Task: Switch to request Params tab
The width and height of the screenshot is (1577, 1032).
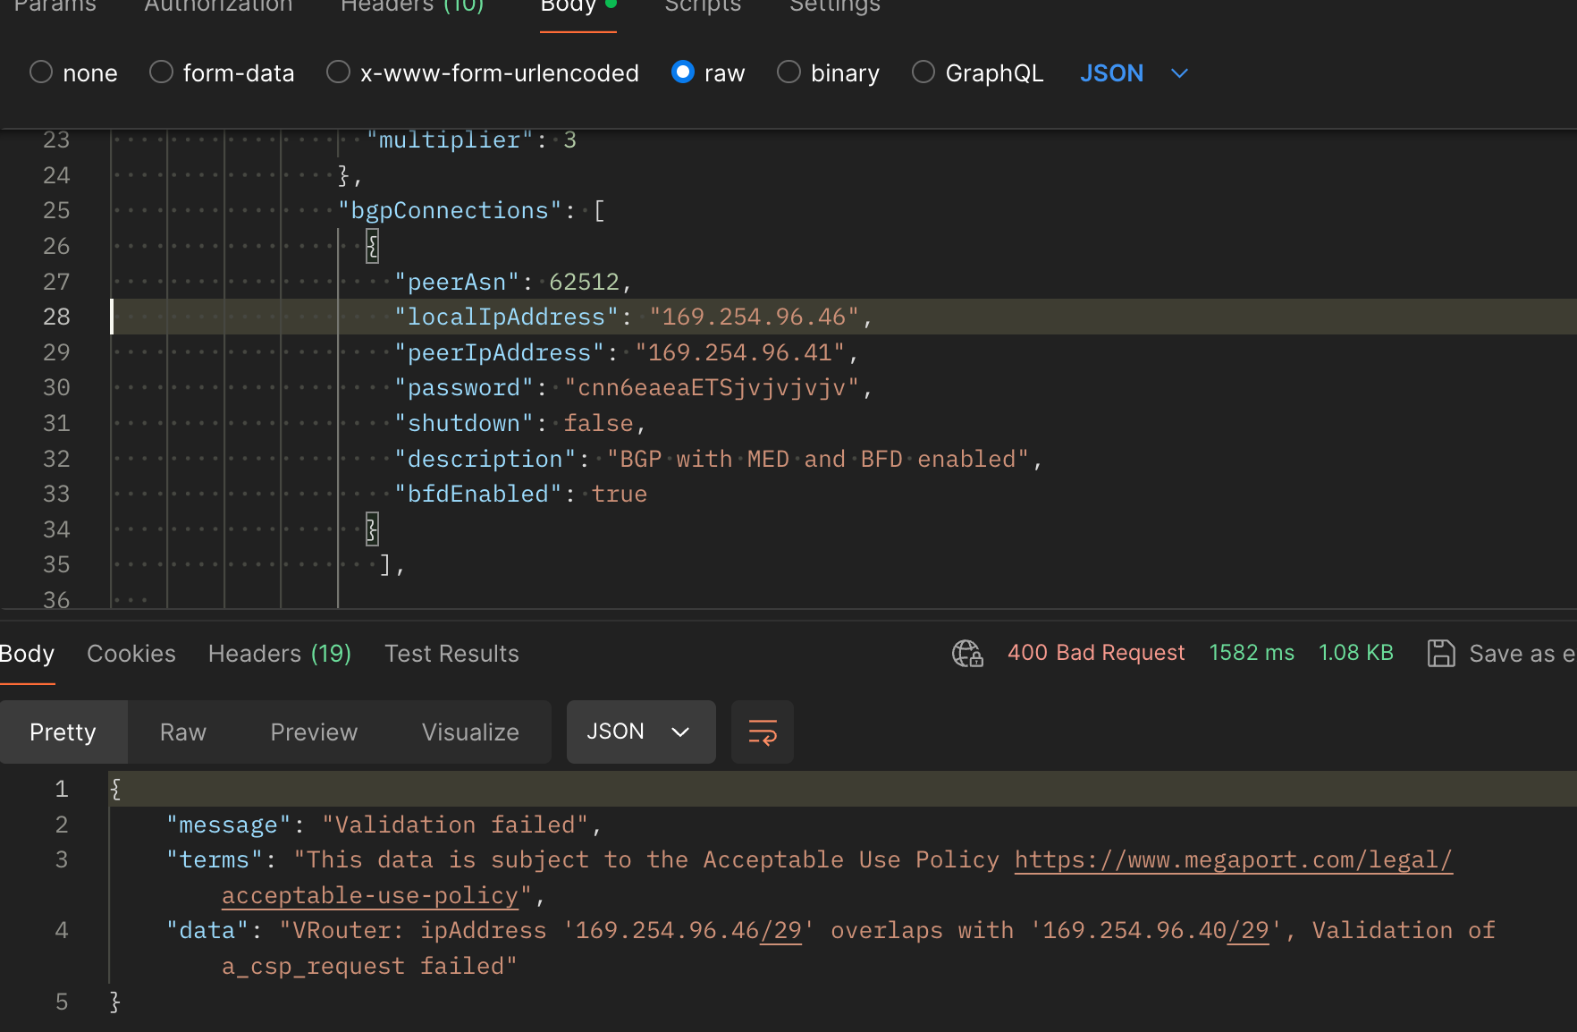Action: [x=55, y=6]
